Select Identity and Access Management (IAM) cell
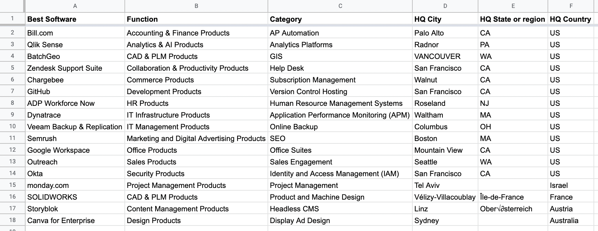 coord(340,173)
